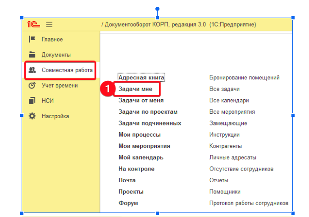Open Проекты
This screenshot has height=217, width=309.
(x=131, y=192)
